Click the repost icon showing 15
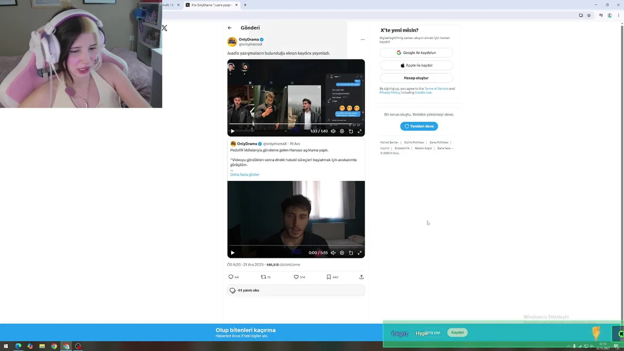Viewport: 624px width, 351px height. click(x=263, y=277)
